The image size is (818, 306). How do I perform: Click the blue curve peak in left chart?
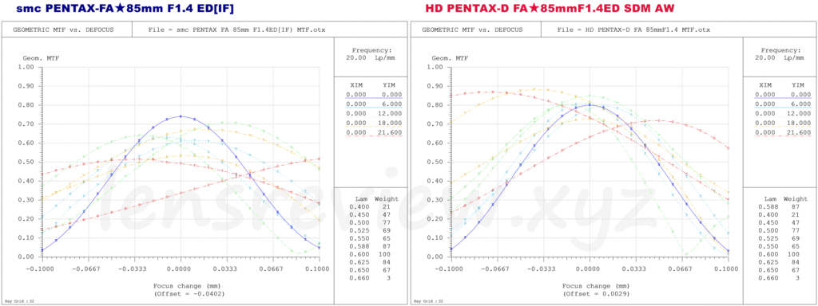point(181,116)
